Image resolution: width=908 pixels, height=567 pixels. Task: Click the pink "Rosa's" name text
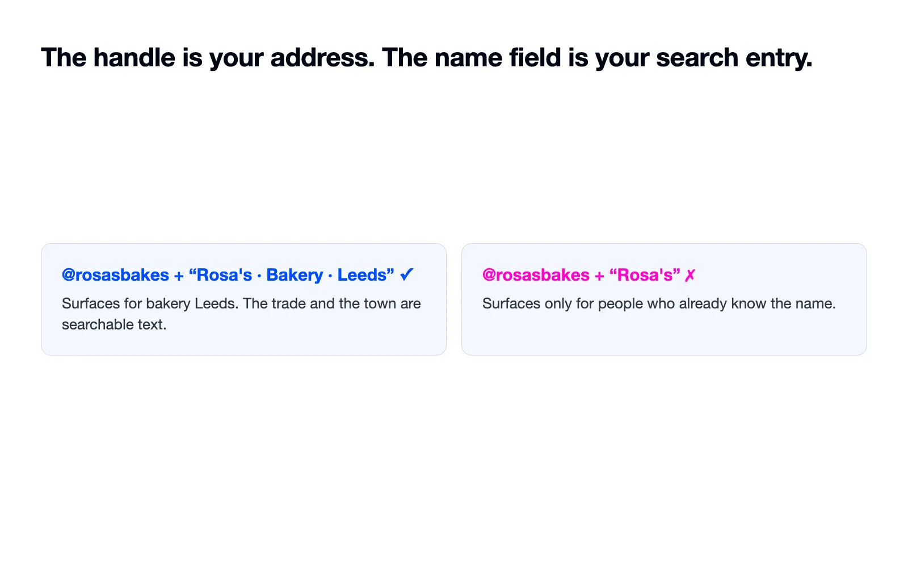[645, 275]
